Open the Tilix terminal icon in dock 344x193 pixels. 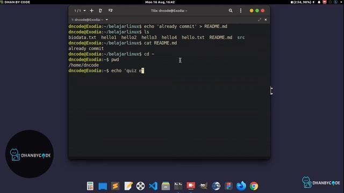(x=178, y=186)
